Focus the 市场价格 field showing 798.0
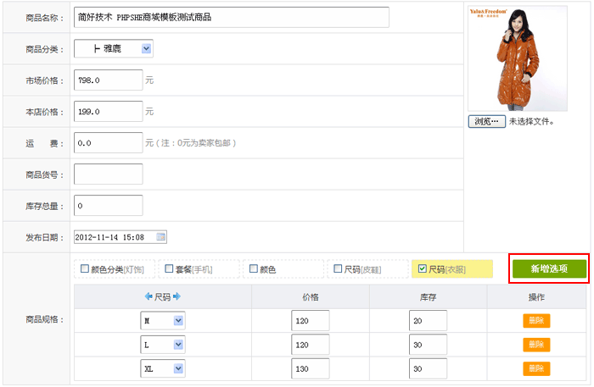Image resolution: width=594 pixels, height=387 pixels. [108, 80]
